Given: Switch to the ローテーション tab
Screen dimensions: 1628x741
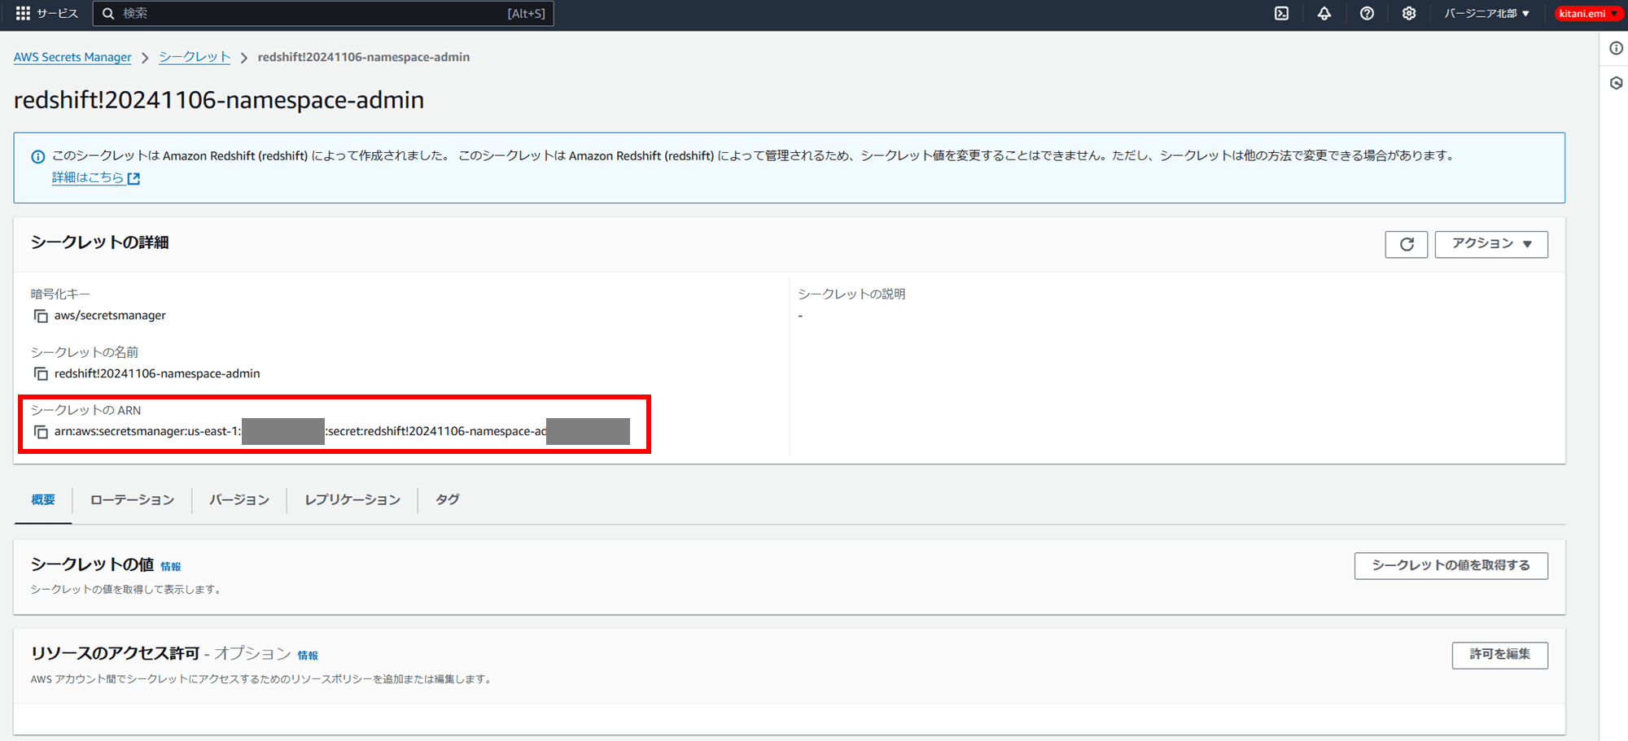Looking at the screenshot, I should 132,499.
